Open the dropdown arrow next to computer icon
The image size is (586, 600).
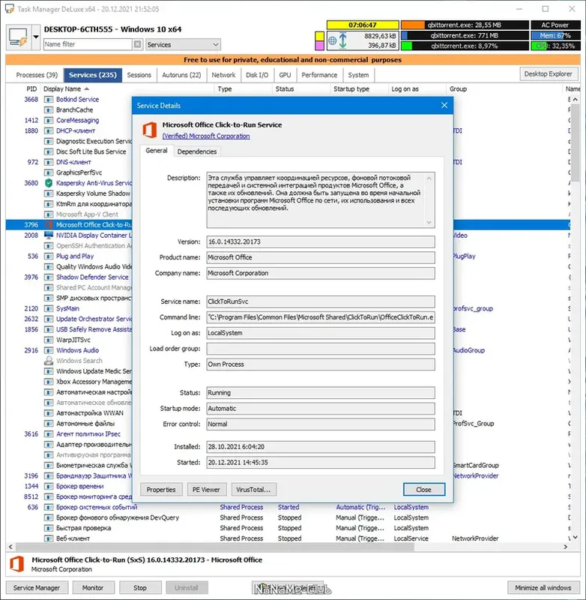pyautogui.click(x=36, y=37)
